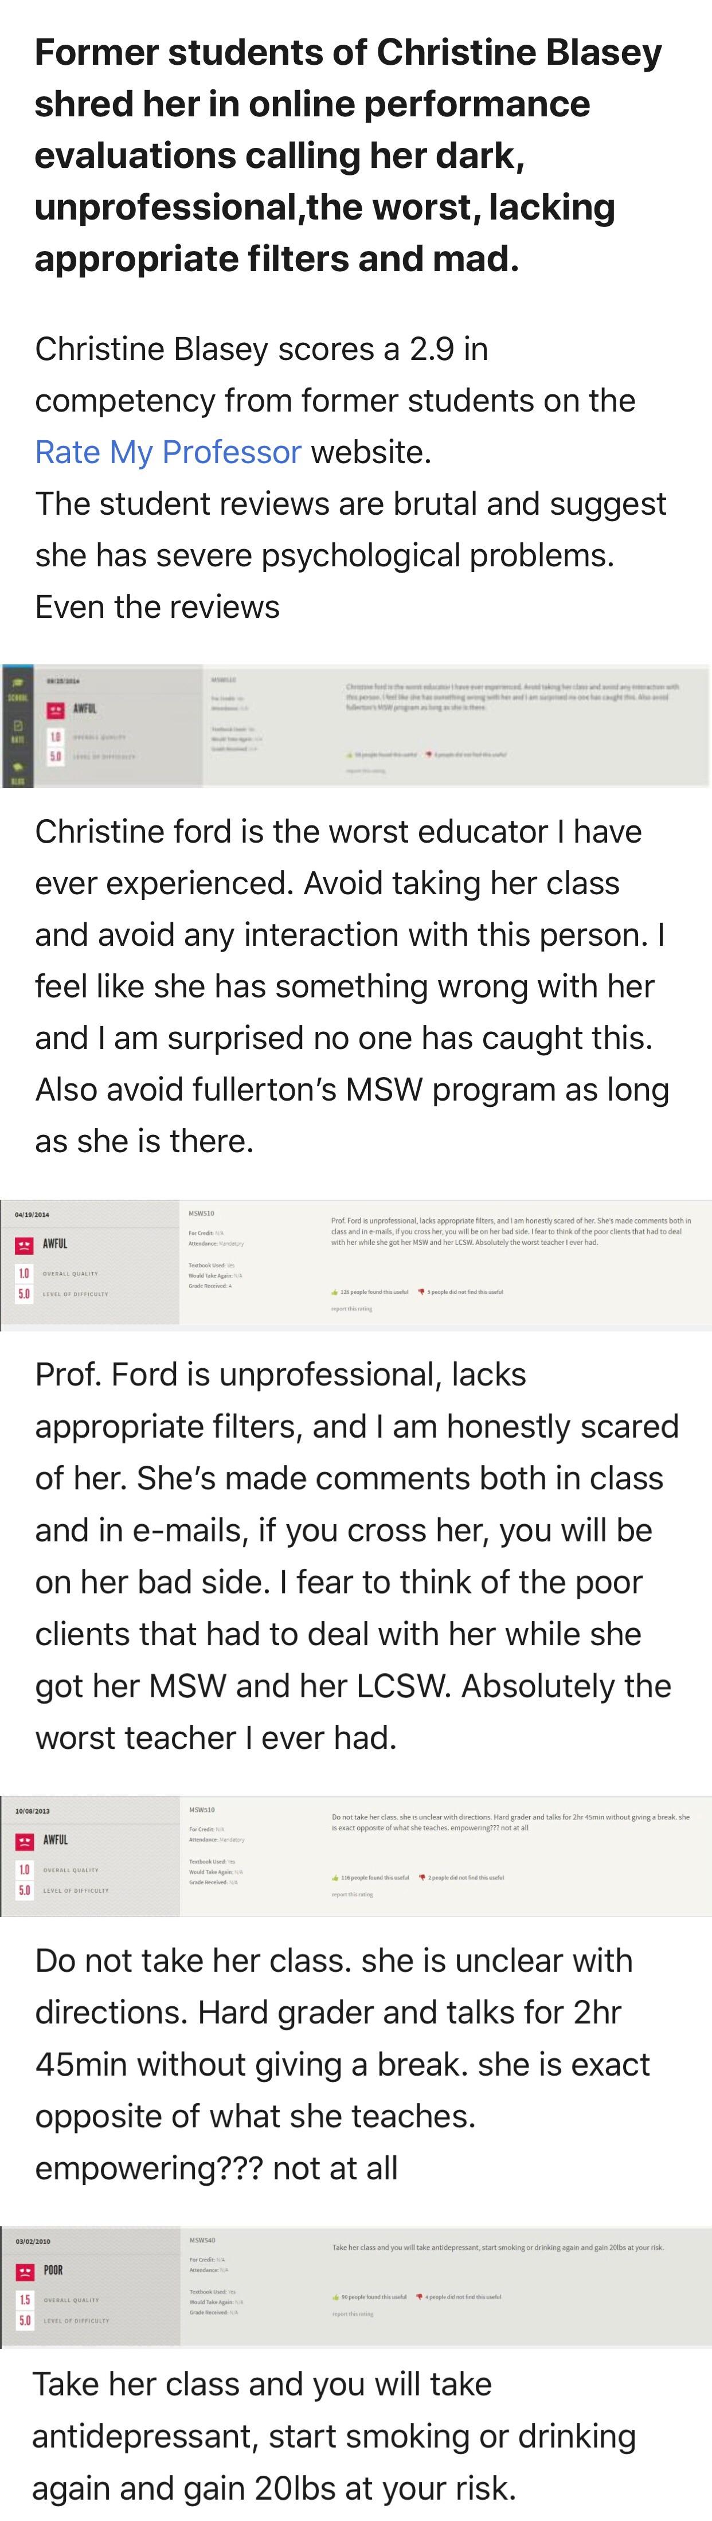
Task: Click the Rate icon in review sidebar
Action: click(x=18, y=731)
